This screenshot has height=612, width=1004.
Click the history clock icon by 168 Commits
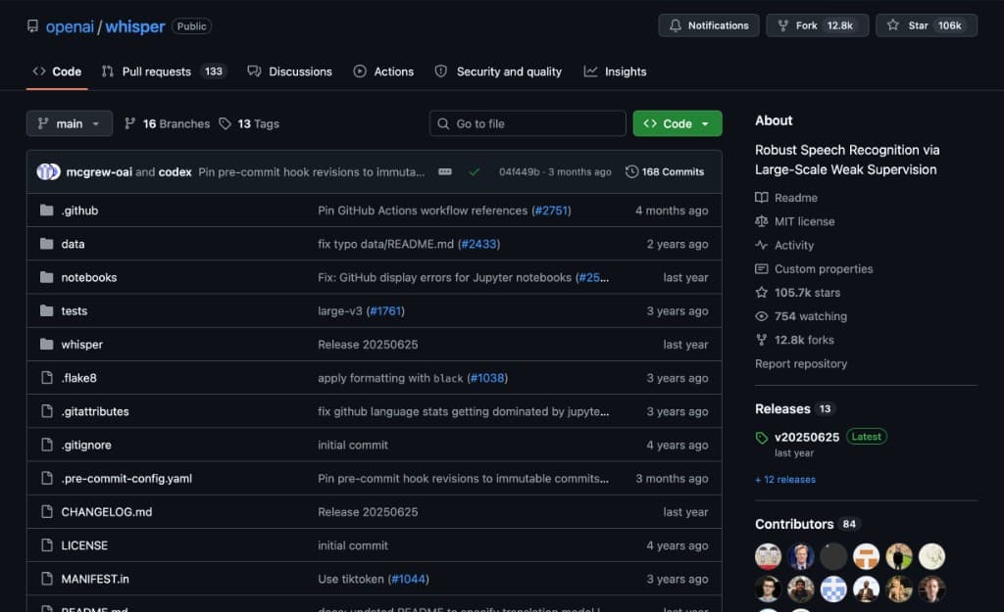point(631,171)
